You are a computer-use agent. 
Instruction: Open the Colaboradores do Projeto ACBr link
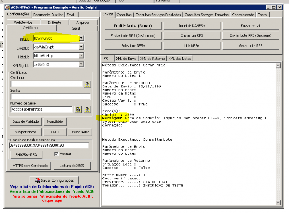(x=52, y=187)
